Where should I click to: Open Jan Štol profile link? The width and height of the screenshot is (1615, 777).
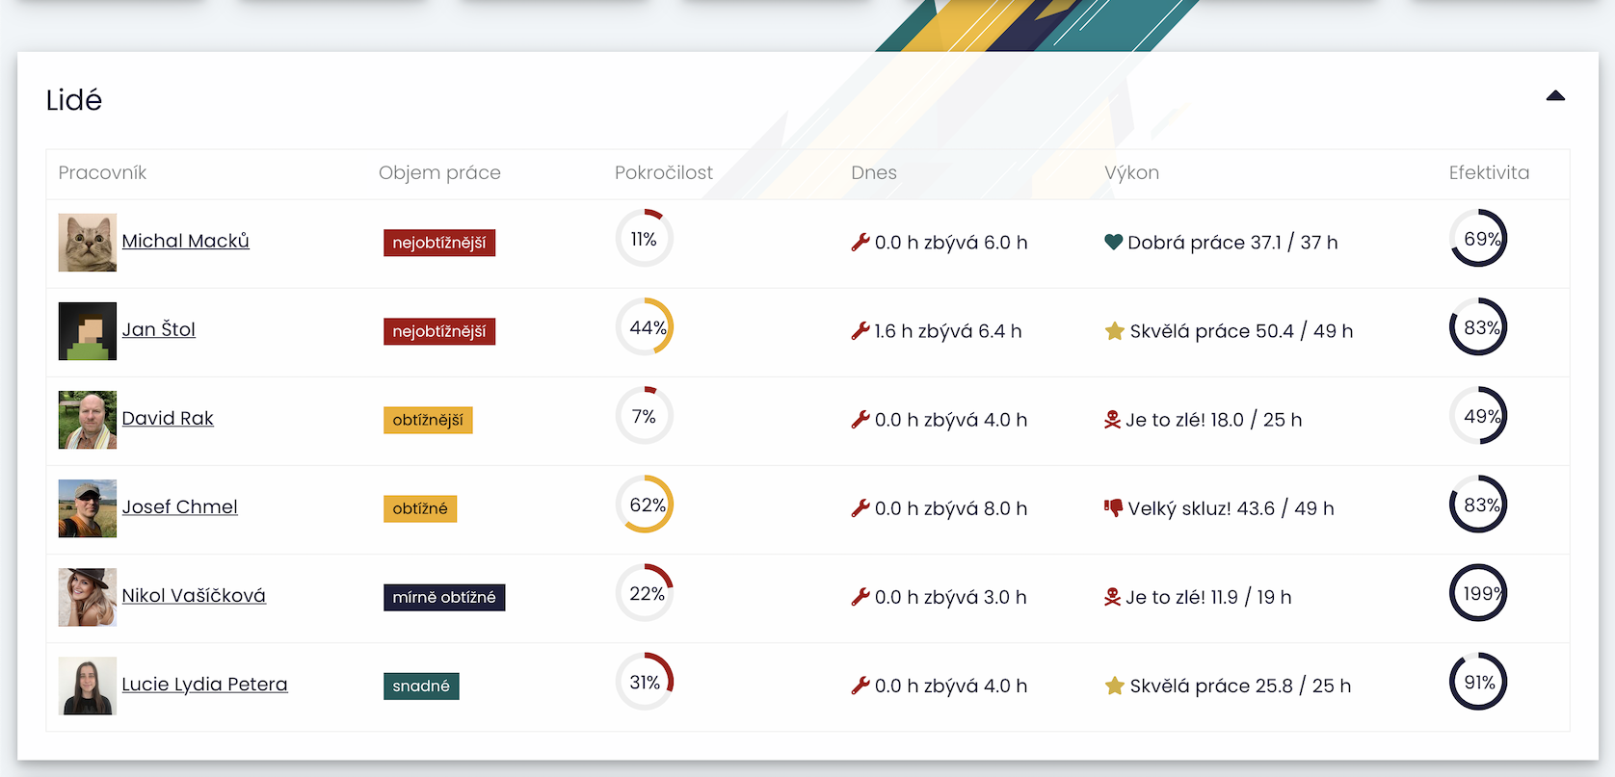tap(158, 329)
